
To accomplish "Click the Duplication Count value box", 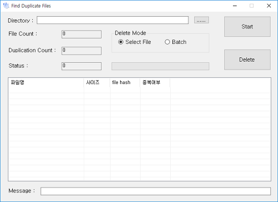I will coord(82,51).
